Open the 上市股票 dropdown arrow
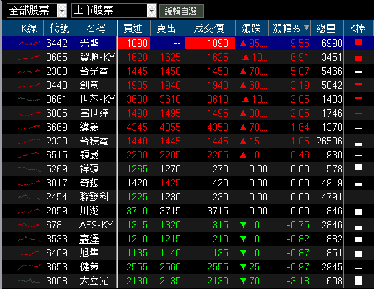This screenshot has height=289, width=374. 152,11
